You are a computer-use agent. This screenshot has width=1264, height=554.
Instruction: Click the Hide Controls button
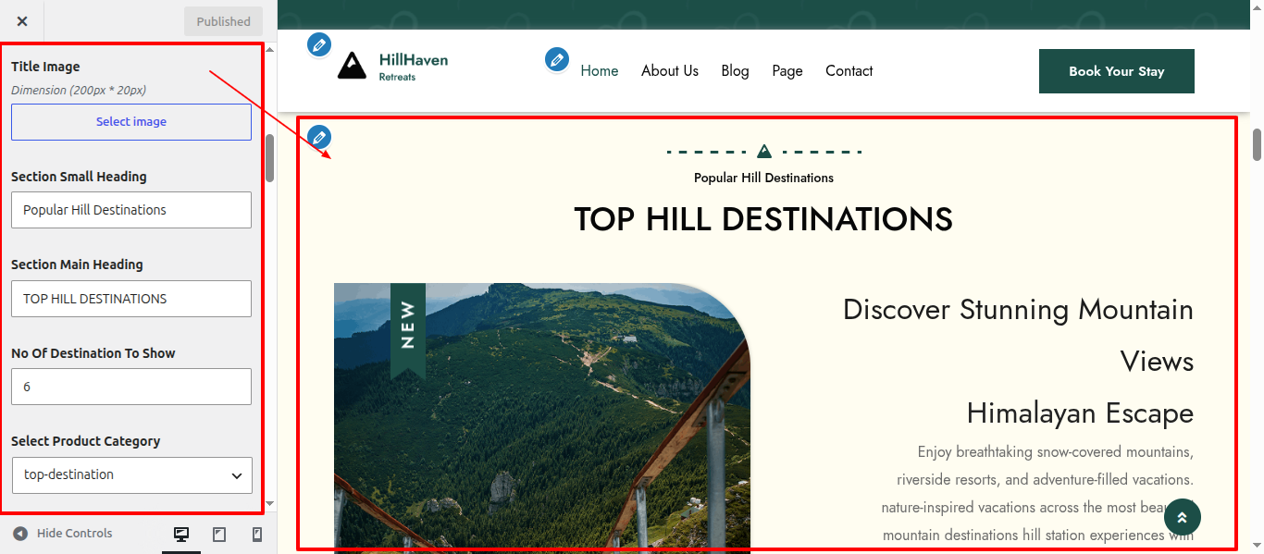tap(63, 534)
